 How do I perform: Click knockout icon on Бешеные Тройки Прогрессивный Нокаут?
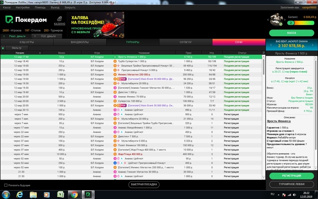pyautogui.click(x=119, y=66)
